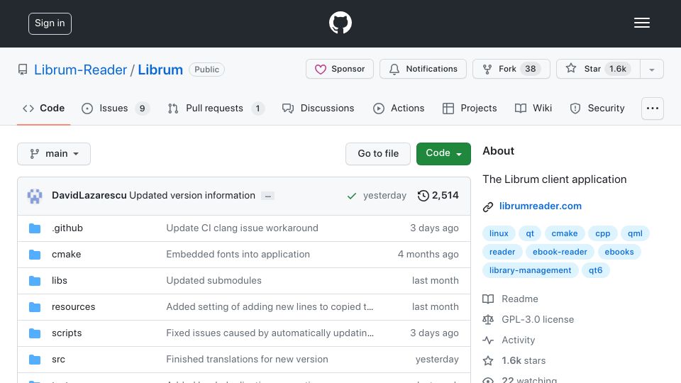Switch to the Projects tab

[470, 108]
